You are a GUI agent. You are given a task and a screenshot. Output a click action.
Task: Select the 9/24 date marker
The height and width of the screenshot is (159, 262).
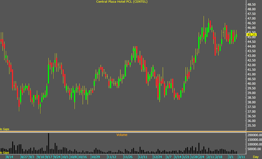tap(57, 157)
